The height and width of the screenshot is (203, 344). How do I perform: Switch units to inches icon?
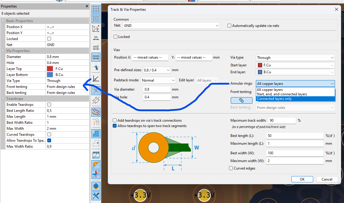coord(96,38)
